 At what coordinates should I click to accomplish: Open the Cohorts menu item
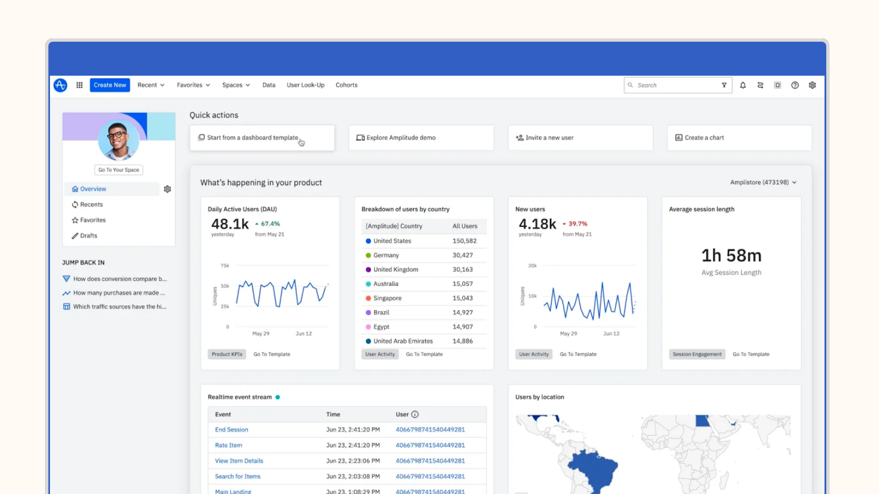click(x=346, y=85)
